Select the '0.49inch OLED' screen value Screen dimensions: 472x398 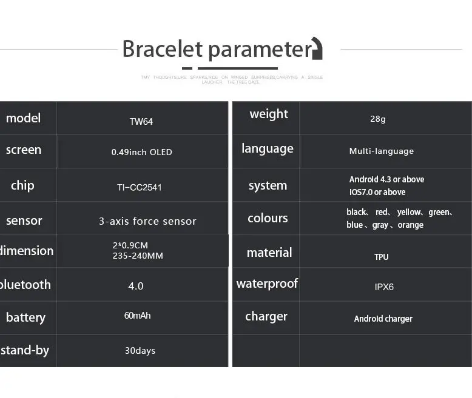click(x=142, y=152)
